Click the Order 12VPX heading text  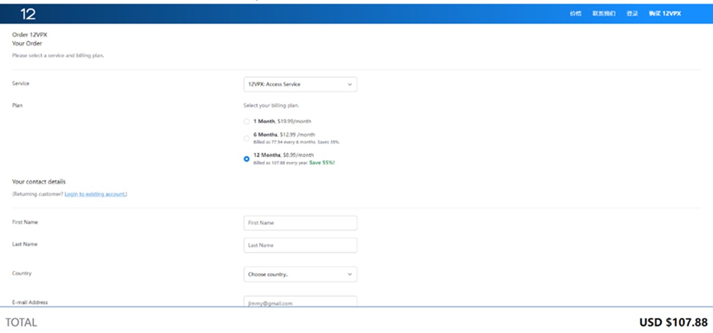coord(30,35)
